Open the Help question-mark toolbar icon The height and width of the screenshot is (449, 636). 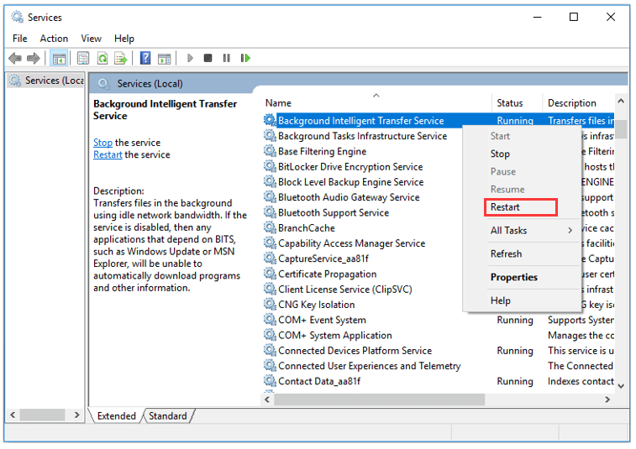145,59
